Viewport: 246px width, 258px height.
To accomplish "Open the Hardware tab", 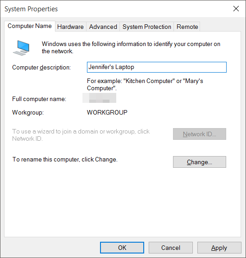I will [x=70, y=27].
